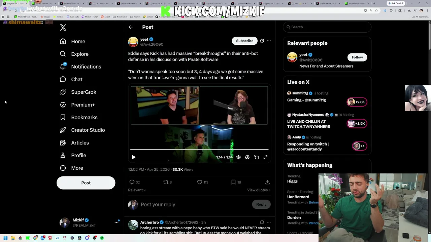Join Andy's live space +1

tap(359, 146)
